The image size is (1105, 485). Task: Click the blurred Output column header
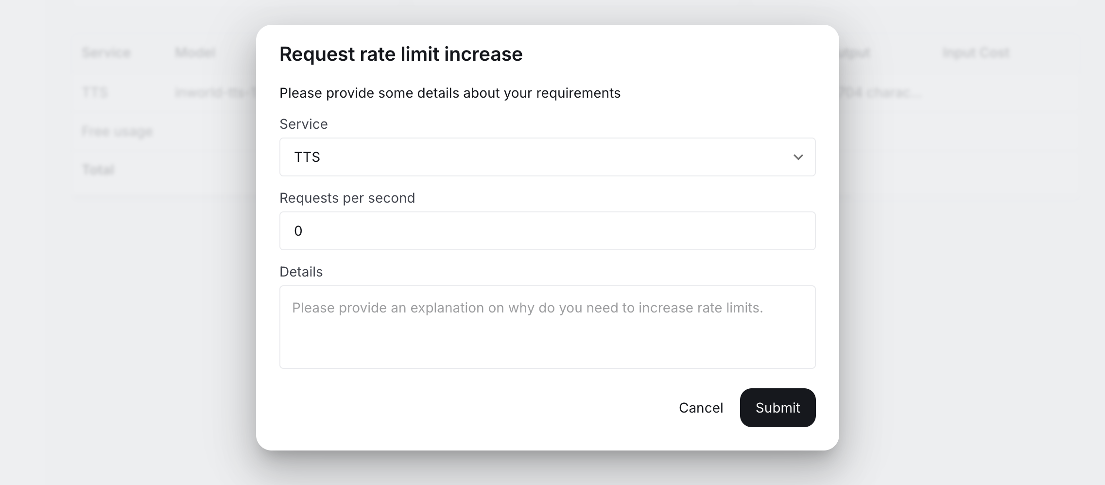[x=855, y=52]
